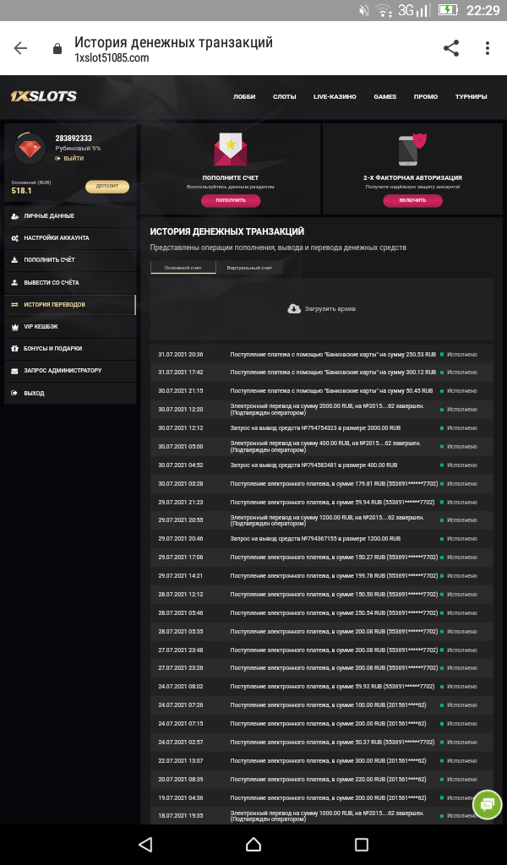Share the page via share icon

[x=451, y=48]
